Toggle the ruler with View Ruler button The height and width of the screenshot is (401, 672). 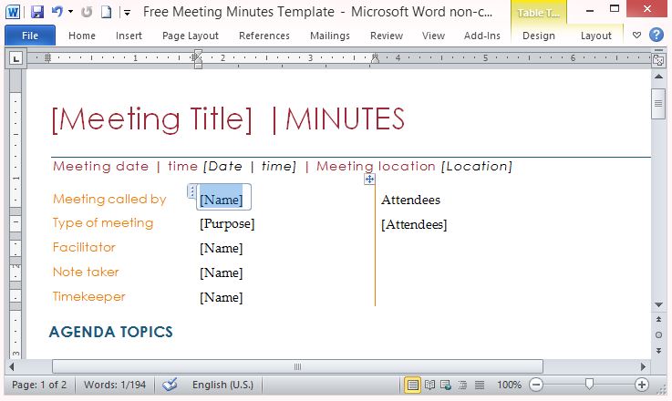[x=658, y=60]
